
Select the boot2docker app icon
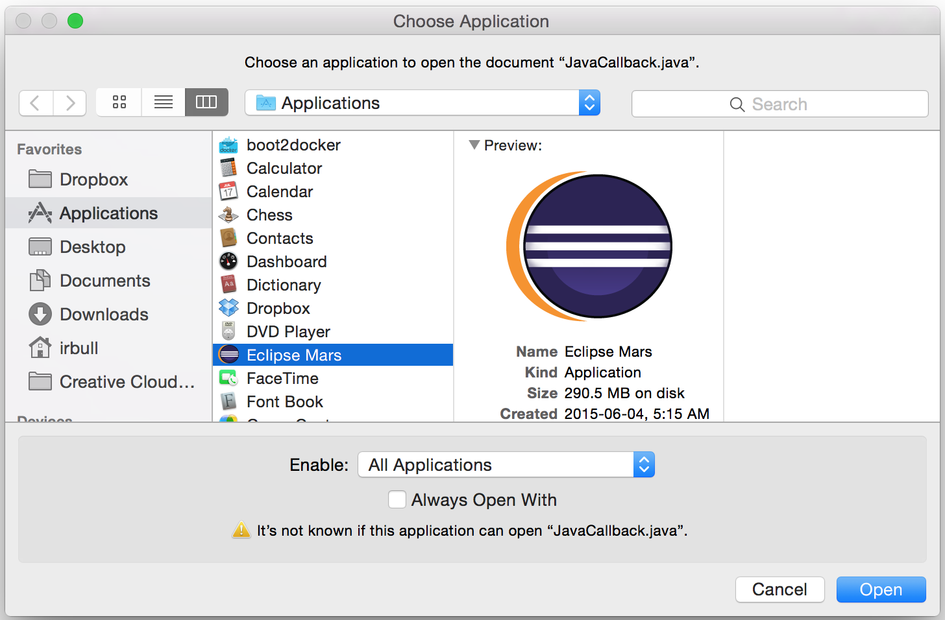tap(228, 145)
